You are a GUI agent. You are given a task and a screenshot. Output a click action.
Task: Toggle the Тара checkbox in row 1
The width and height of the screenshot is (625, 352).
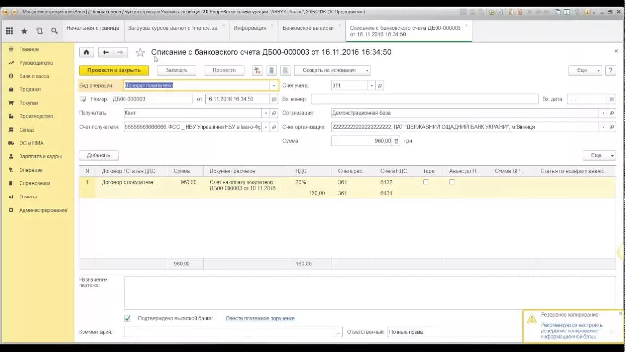(426, 182)
